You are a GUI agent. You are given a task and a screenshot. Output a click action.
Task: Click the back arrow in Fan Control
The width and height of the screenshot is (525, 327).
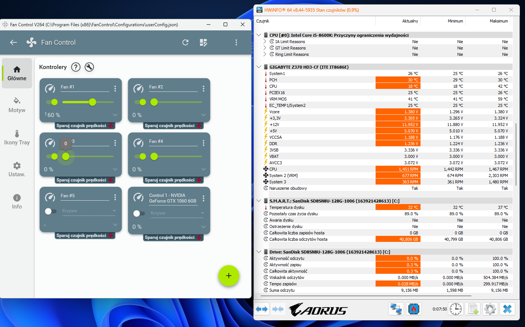(x=13, y=42)
